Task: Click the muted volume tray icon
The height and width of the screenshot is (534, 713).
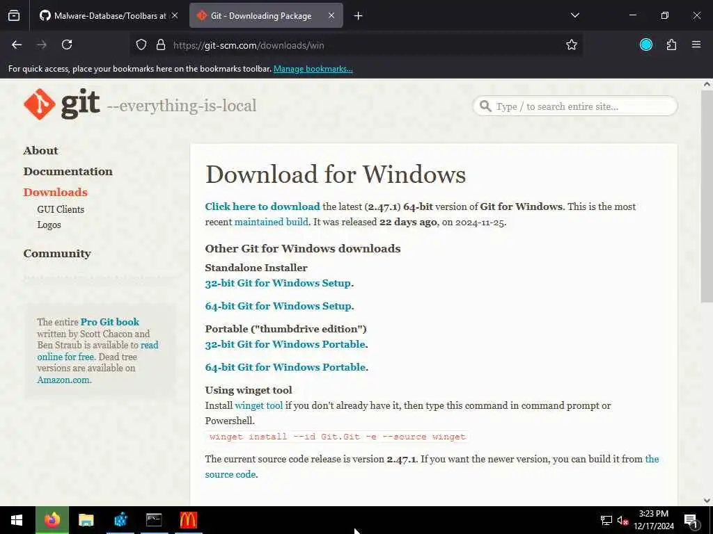Action: [x=622, y=520]
